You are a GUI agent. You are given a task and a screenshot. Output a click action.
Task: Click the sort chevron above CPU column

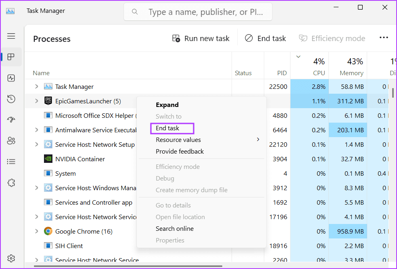point(299,57)
